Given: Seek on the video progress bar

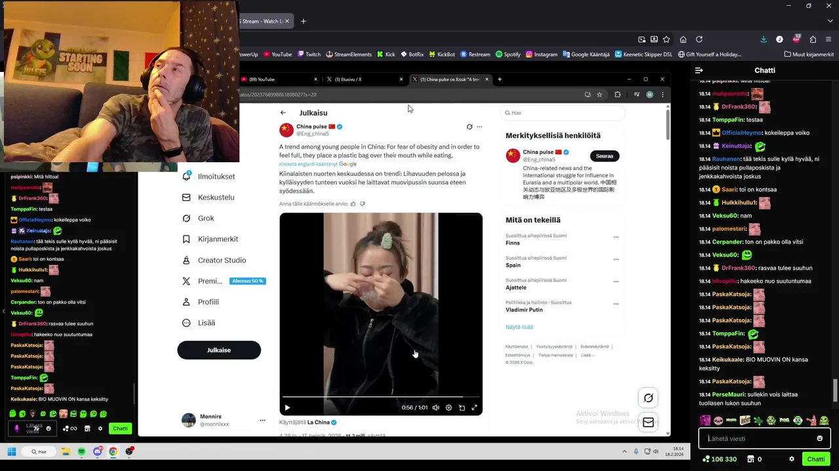Looking at the screenshot, I should 381,397.
